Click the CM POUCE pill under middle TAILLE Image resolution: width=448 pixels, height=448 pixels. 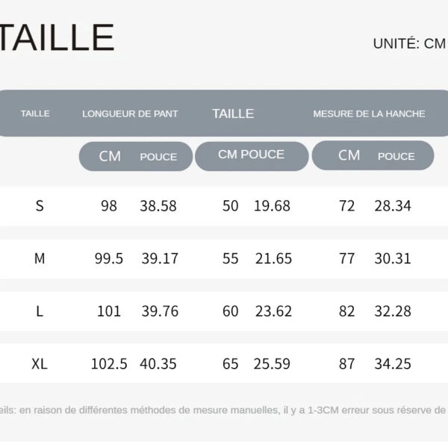251,155
